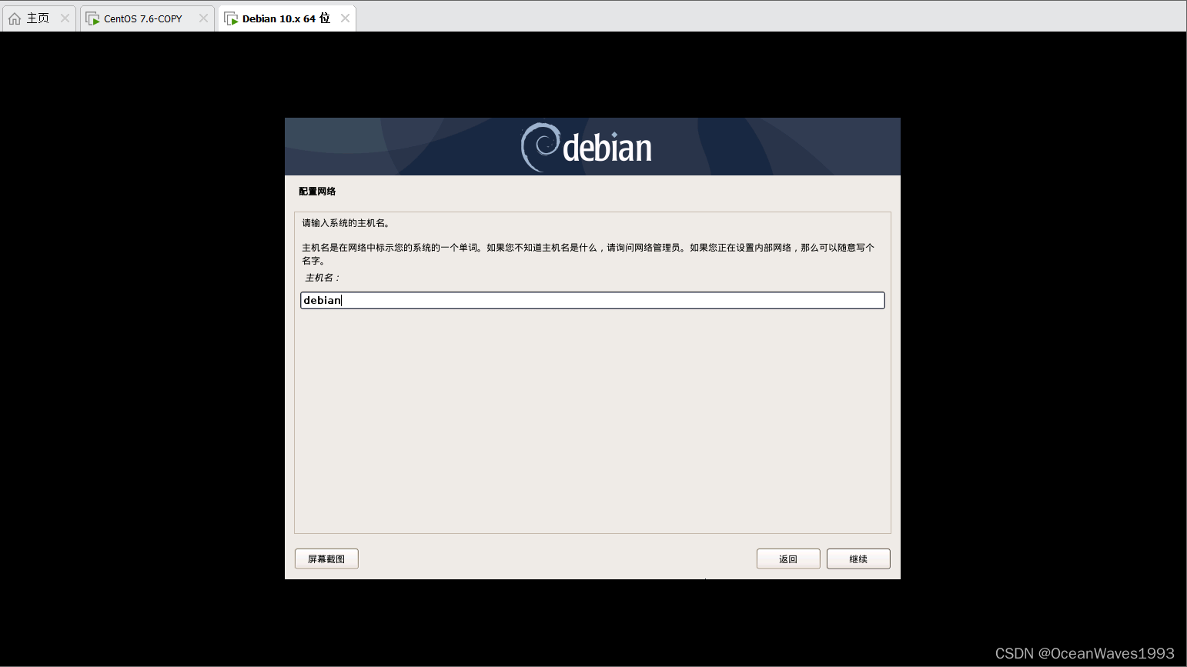
Task: Close the CentOS 7.6-COPY tab
Action: [x=203, y=18]
